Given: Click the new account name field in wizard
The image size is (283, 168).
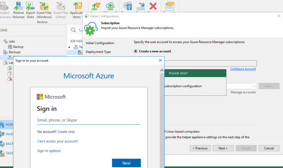Looking at the screenshot, I should [x=210, y=63].
